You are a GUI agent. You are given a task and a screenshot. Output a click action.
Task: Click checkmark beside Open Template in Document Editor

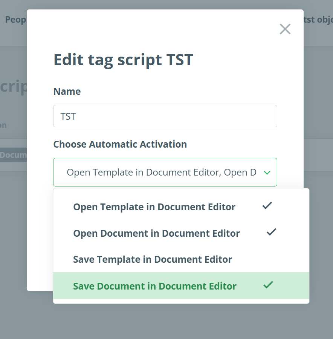pos(267,206)
